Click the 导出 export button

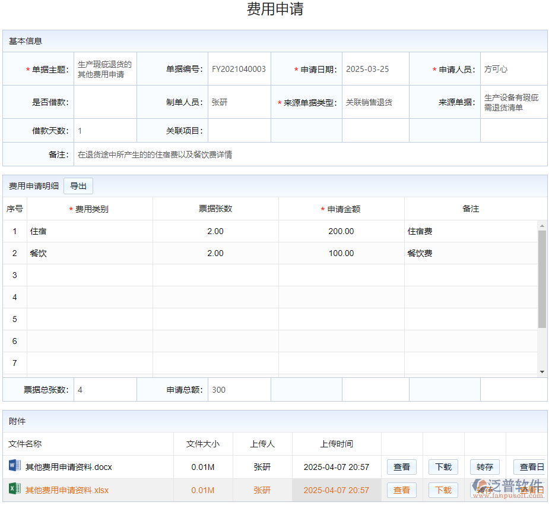pyautogui.click(x=78, y=185)
